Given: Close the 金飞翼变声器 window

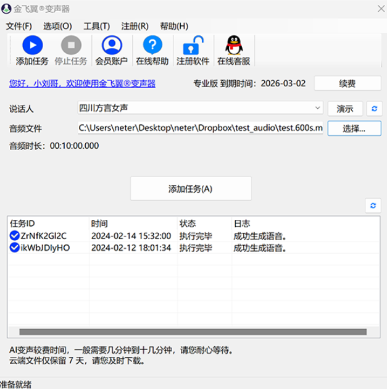Looking at the screenshot, I should point(381,9).
